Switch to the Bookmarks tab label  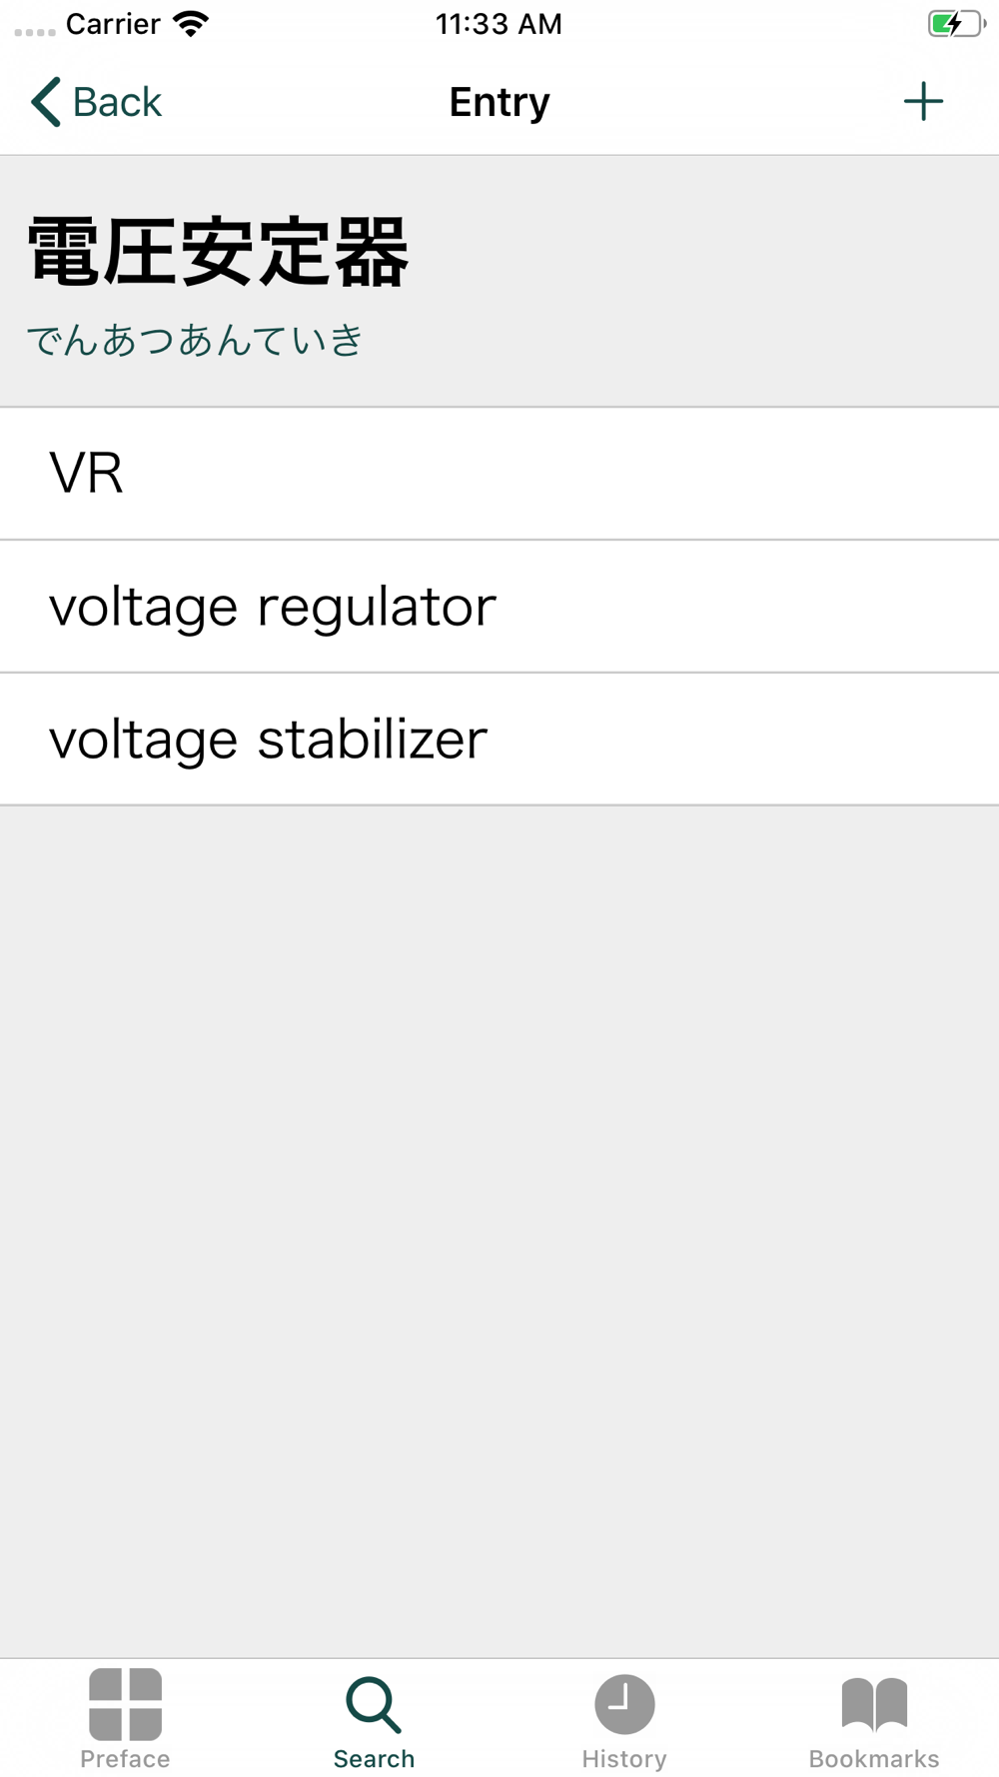(874, 1758)
